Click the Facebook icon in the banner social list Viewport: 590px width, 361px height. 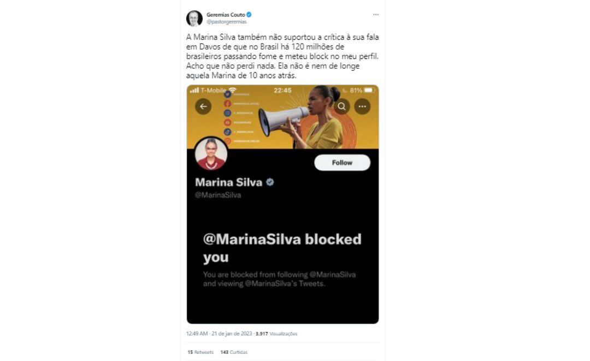pos(228,103)
